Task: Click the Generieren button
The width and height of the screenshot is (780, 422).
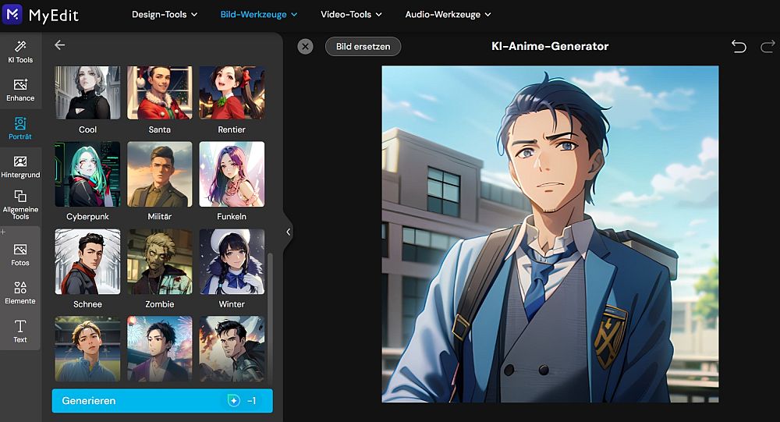Action: [162, 401]
